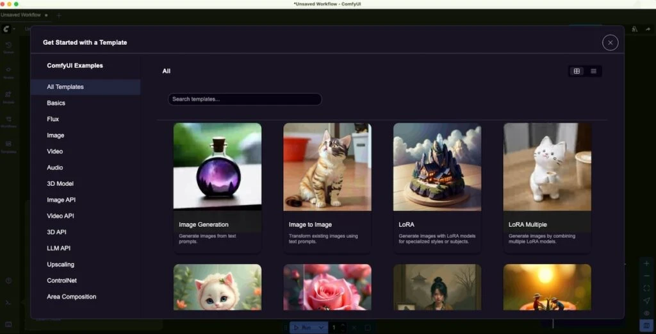
Task: Click the LoRA Multiple card title
Action: click(528, 225)
